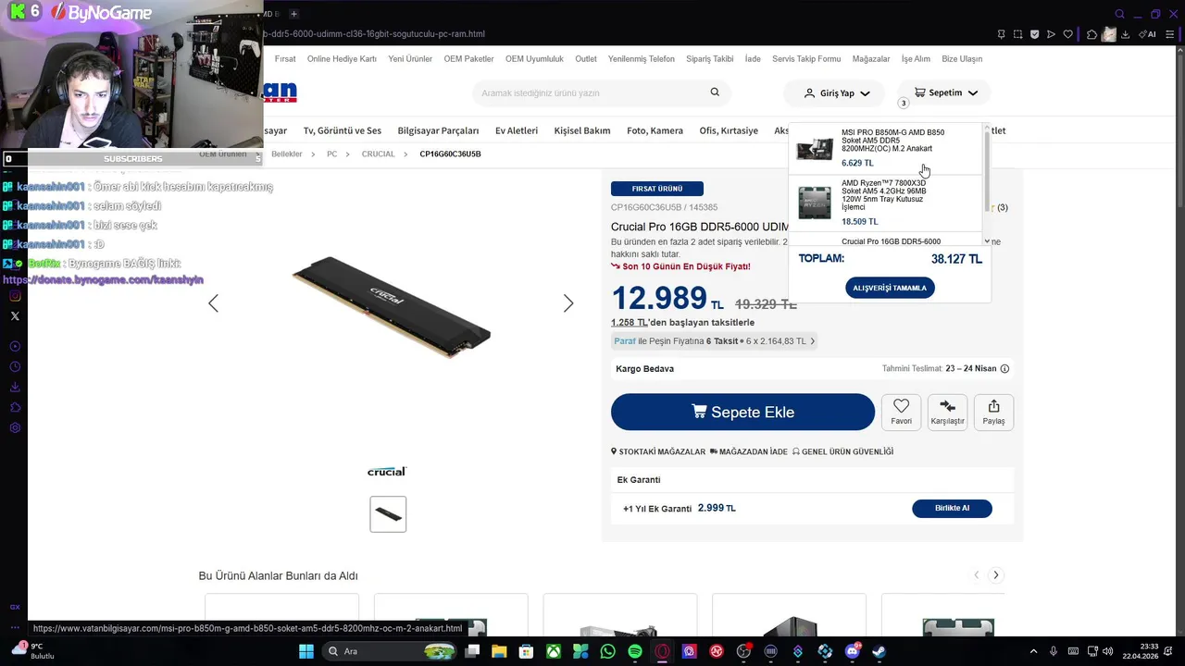Click the browser download icon in toolbar

point(1125,34)
